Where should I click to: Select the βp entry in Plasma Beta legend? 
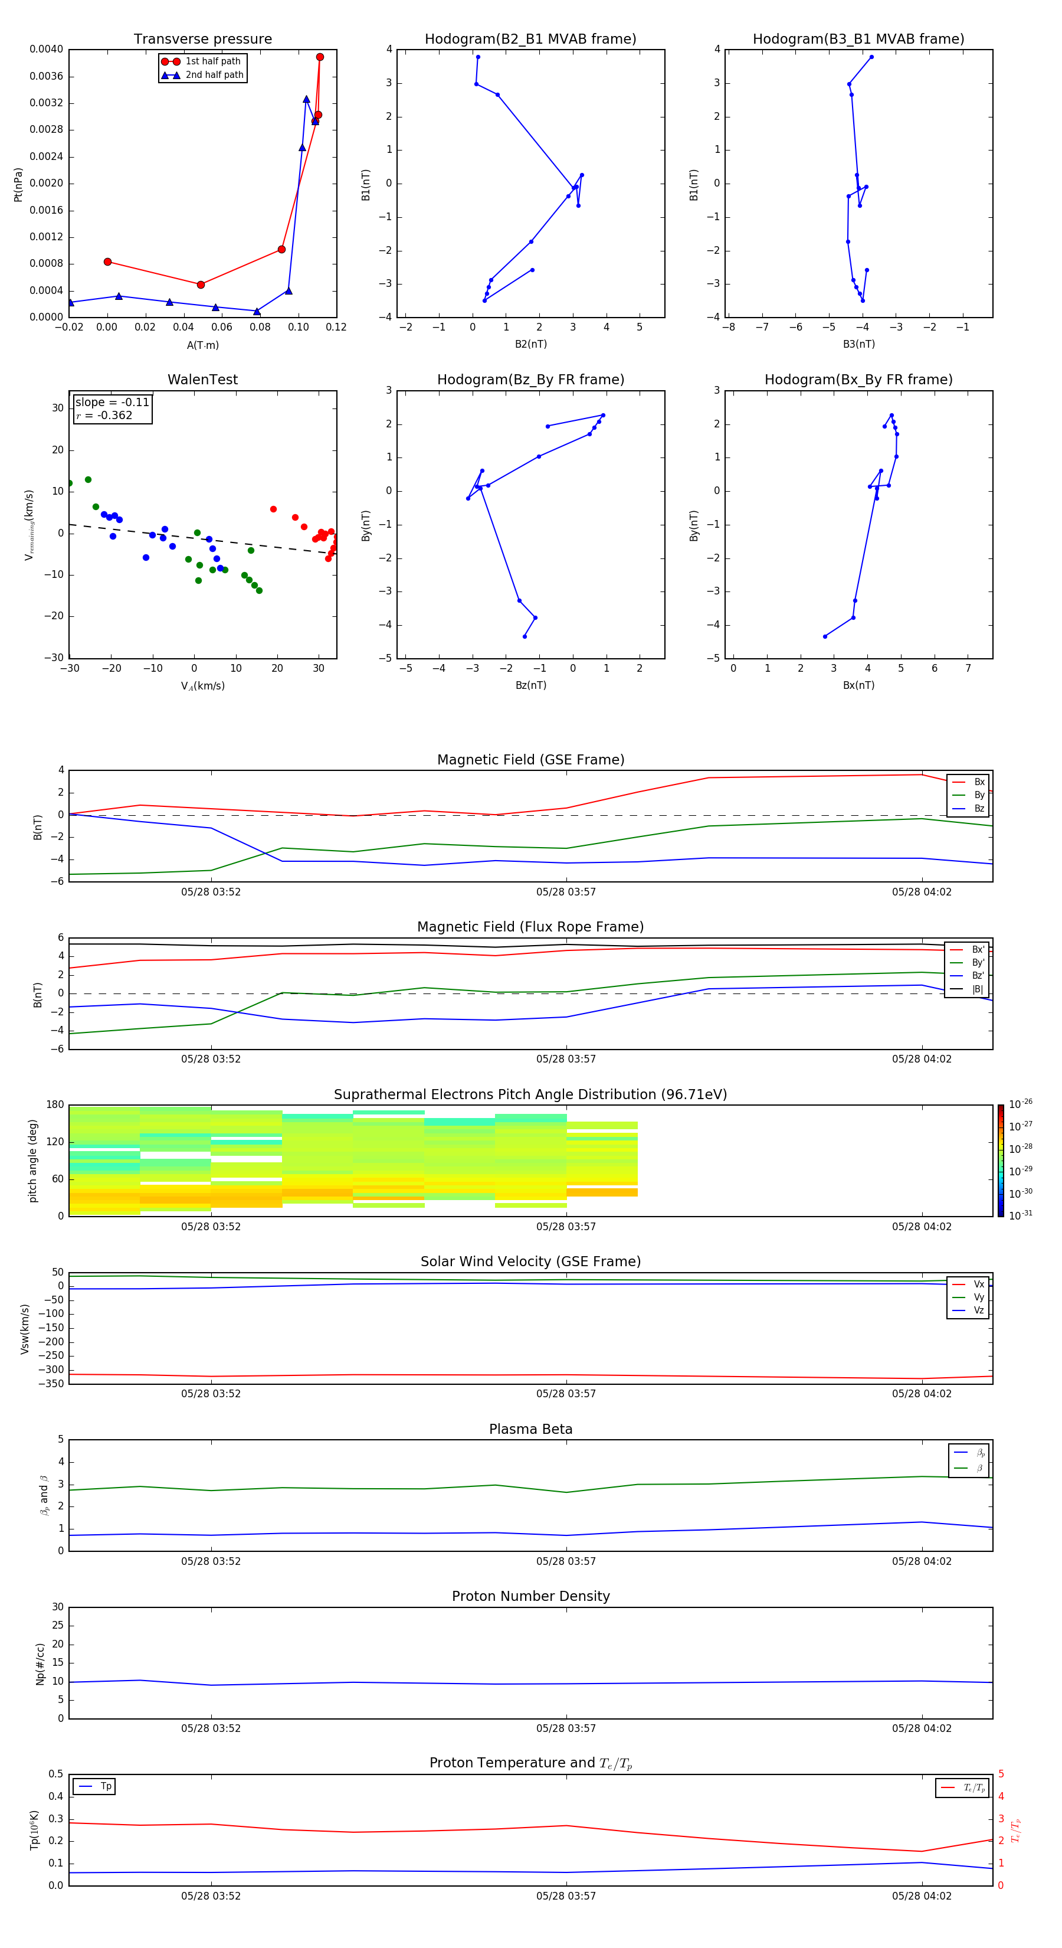pos(969,1453)
